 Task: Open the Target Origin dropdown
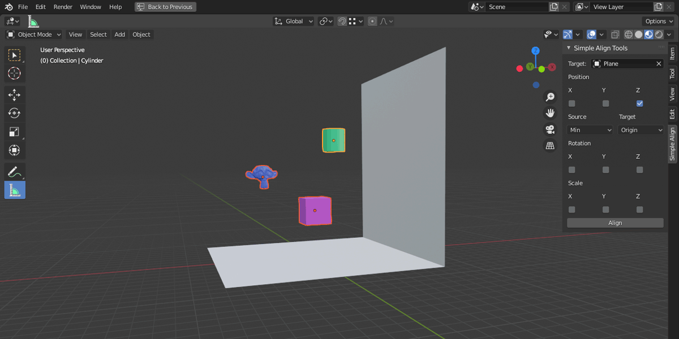(x=641, y=130)
